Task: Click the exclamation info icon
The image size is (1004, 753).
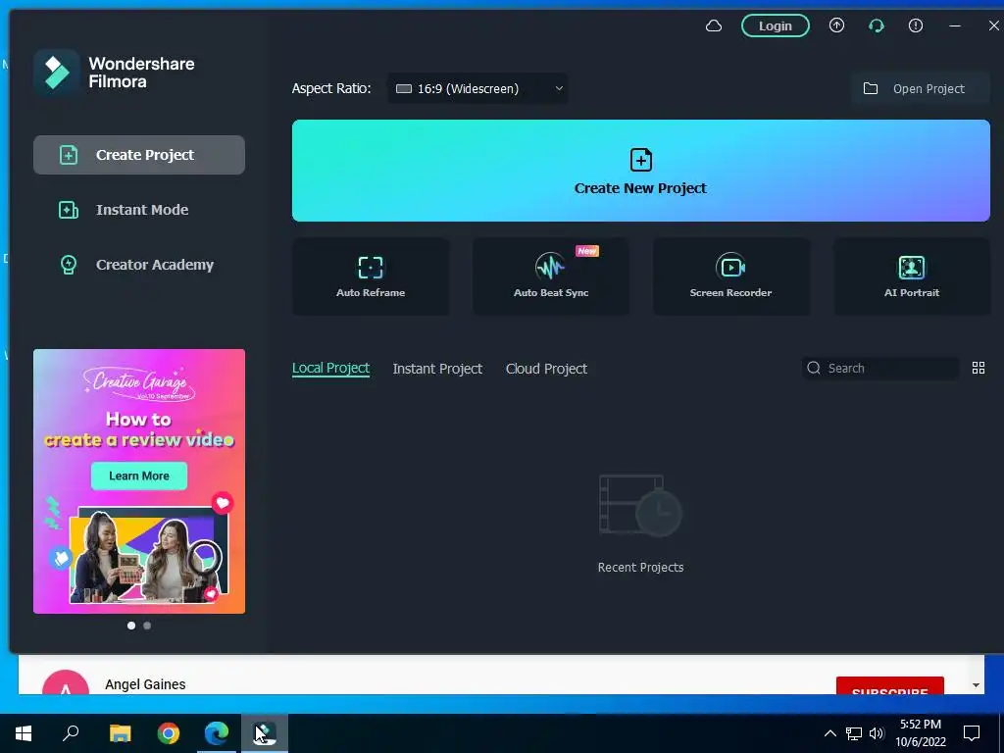Action: pos(916,25)
